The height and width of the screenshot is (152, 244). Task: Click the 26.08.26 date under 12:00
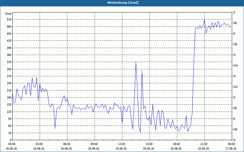pos(121,149)
